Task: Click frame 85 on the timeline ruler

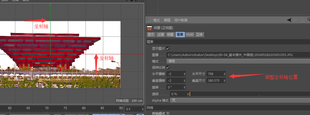Action: tap(102, 108)
